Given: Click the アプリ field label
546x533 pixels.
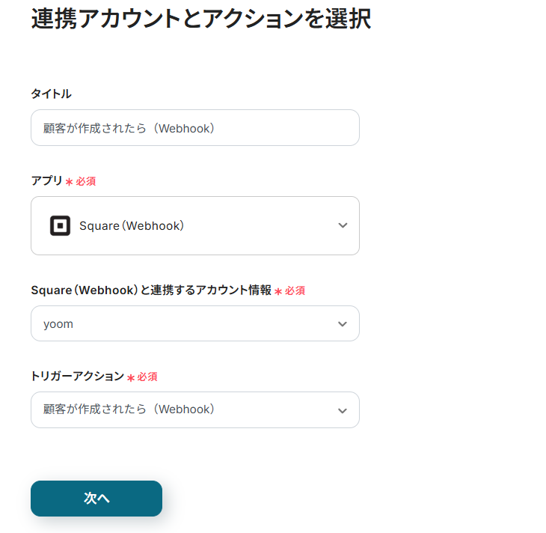Looking at the screenshot, I should point(46,180).
